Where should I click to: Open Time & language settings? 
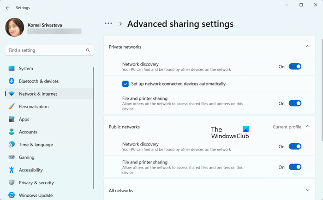tap(36, 145)
